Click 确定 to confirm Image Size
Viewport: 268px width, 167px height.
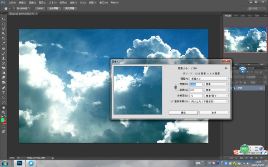(x=183, y=113)
